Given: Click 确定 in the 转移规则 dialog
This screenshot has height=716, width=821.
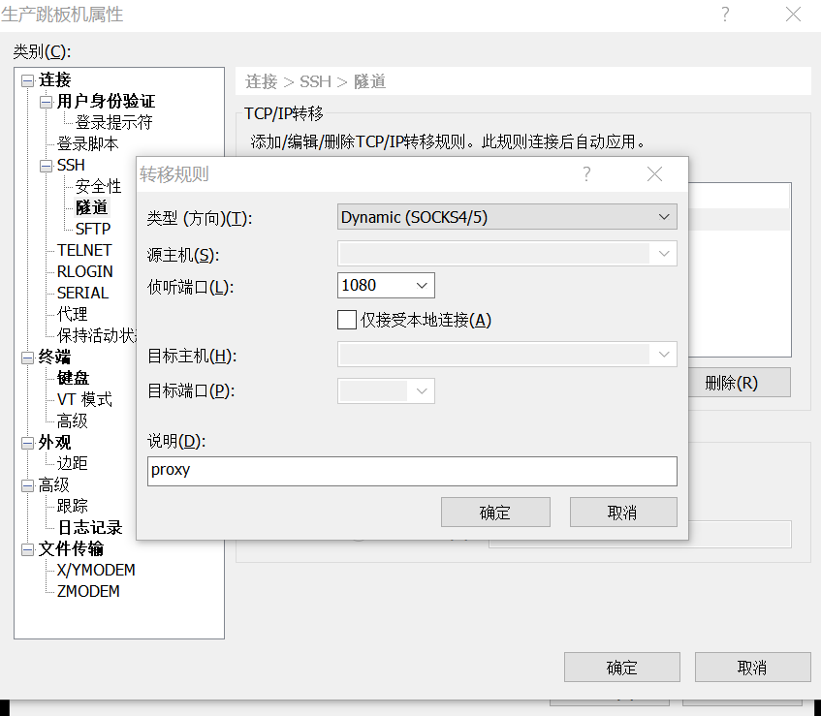Looking at the screenshot, I should [495, 512].
